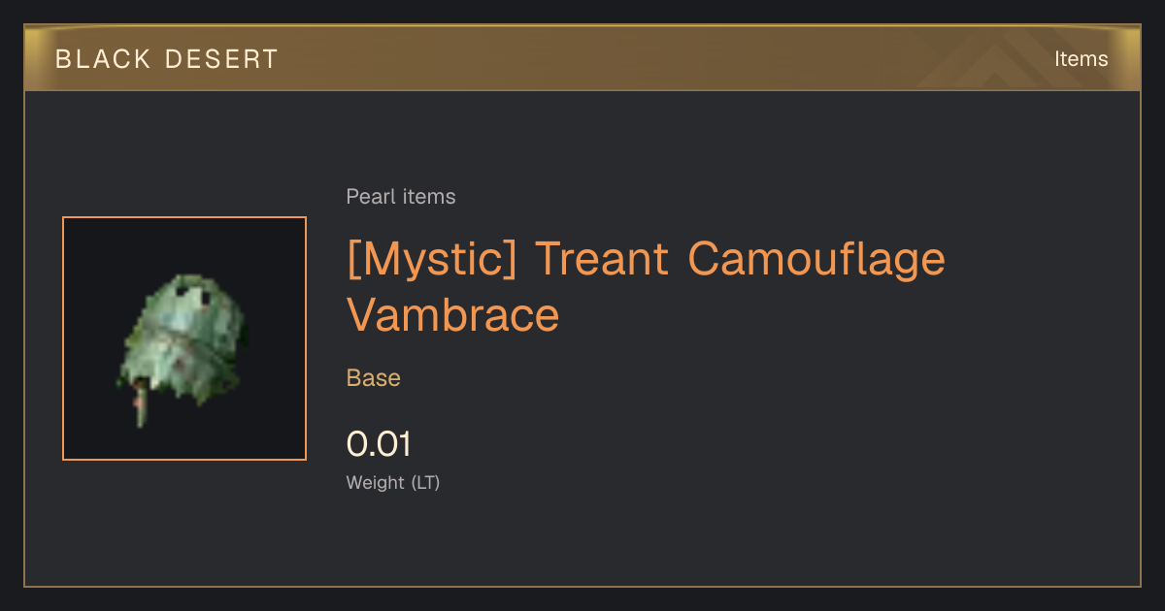Click the word Vambrace in the title
The width and height of the screenshot is (1165, 611).
pyautogui.click(x=453, y=314)
